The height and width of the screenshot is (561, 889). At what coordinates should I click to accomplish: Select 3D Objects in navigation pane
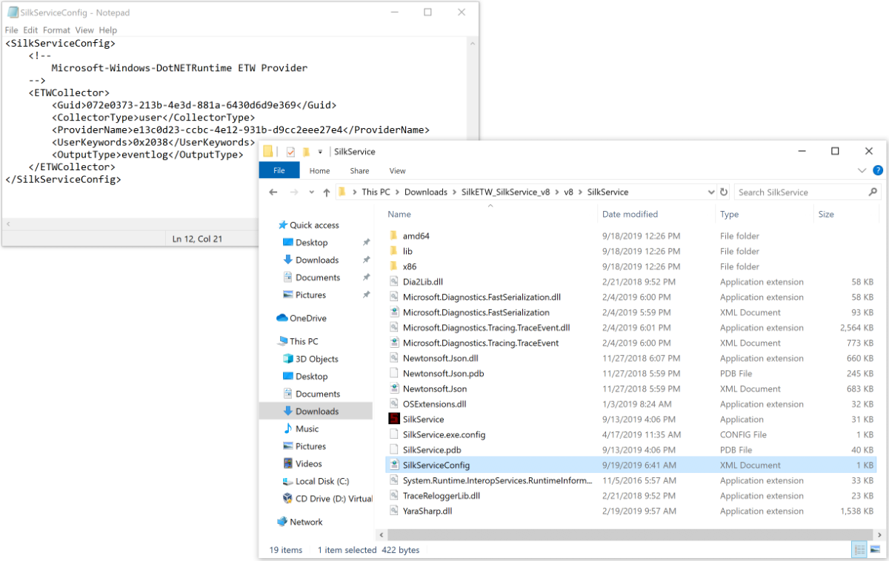coord(317,359)
